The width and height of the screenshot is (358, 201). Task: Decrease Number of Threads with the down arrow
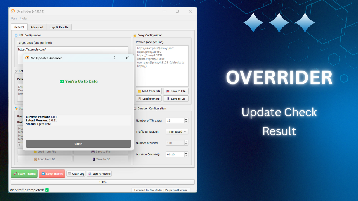(186, 122)
